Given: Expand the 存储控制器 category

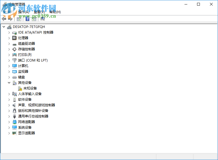Looking at the screenshot, I should pyautogui.click(x=9, y=49).
